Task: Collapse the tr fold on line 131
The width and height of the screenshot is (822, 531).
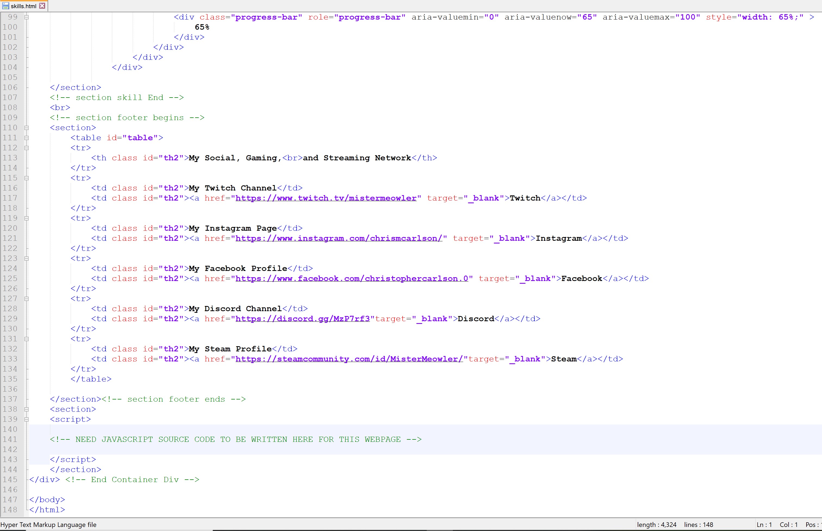Action: [x=27, y=339]
